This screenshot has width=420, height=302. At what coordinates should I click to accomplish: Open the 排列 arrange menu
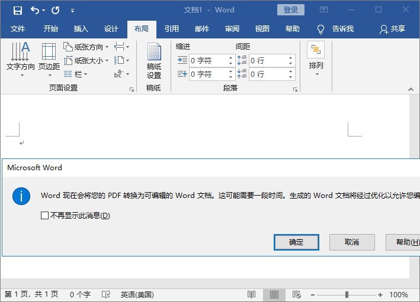(x=316, y=59)
